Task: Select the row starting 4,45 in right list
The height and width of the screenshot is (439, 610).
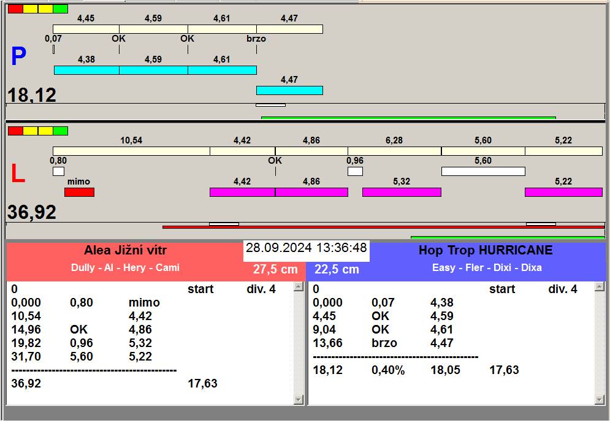Action: (x=451, y=316)
